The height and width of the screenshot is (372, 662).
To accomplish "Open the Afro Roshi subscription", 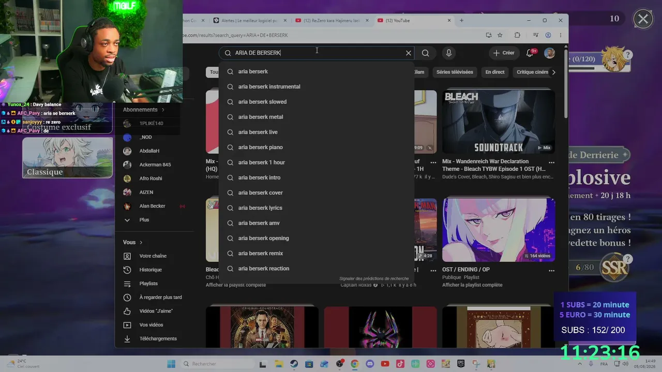I will click(x=151, y=178).
